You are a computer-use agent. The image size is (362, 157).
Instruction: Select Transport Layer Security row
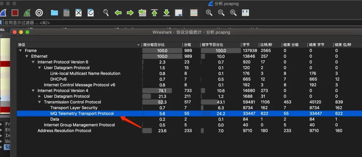189,108
